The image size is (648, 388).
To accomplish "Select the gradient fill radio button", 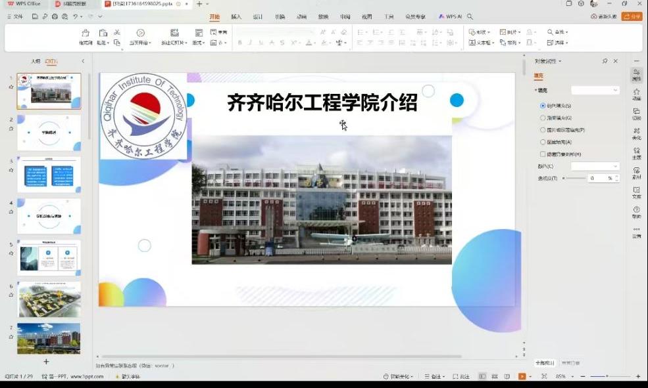I will tap(543, 118).
